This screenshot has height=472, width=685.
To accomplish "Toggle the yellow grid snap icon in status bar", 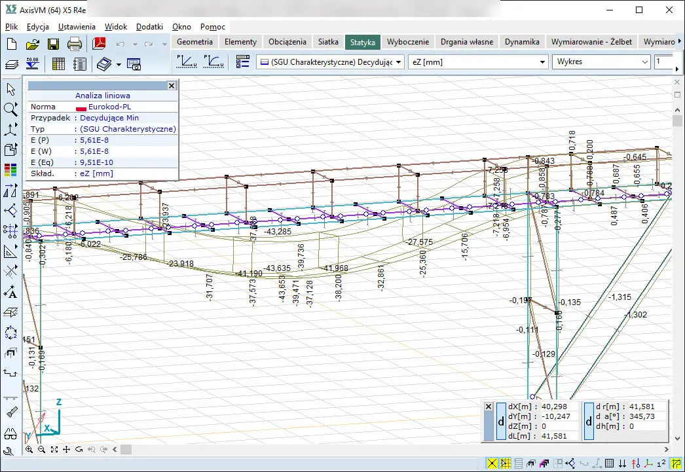I will tap(505, 463).
